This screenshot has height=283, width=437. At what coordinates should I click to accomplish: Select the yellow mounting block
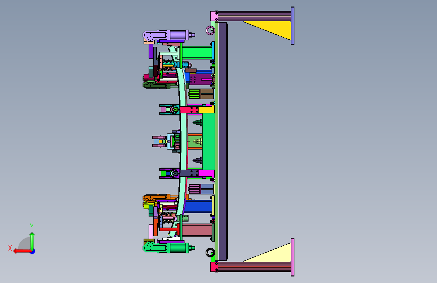pyautogui.click(x=206, y=109)
